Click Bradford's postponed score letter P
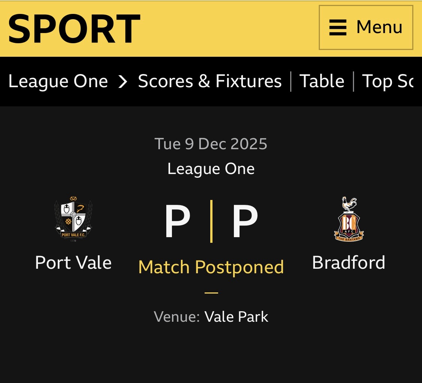The width and height of the screenshot is (422, 383). coord(245,221)
